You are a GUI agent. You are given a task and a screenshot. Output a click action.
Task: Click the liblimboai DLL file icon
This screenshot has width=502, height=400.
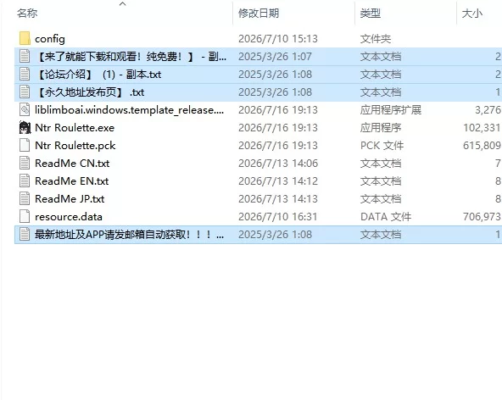(25, 110)
